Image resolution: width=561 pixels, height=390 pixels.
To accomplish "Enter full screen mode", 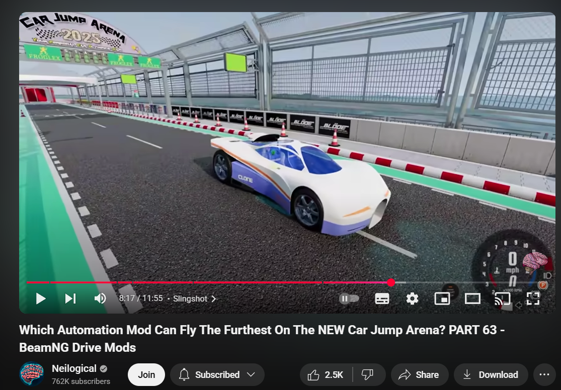I will click(533, 299).
